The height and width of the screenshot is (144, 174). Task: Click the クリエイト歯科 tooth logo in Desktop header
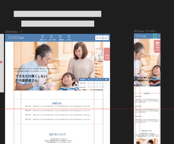coord(16,38)
